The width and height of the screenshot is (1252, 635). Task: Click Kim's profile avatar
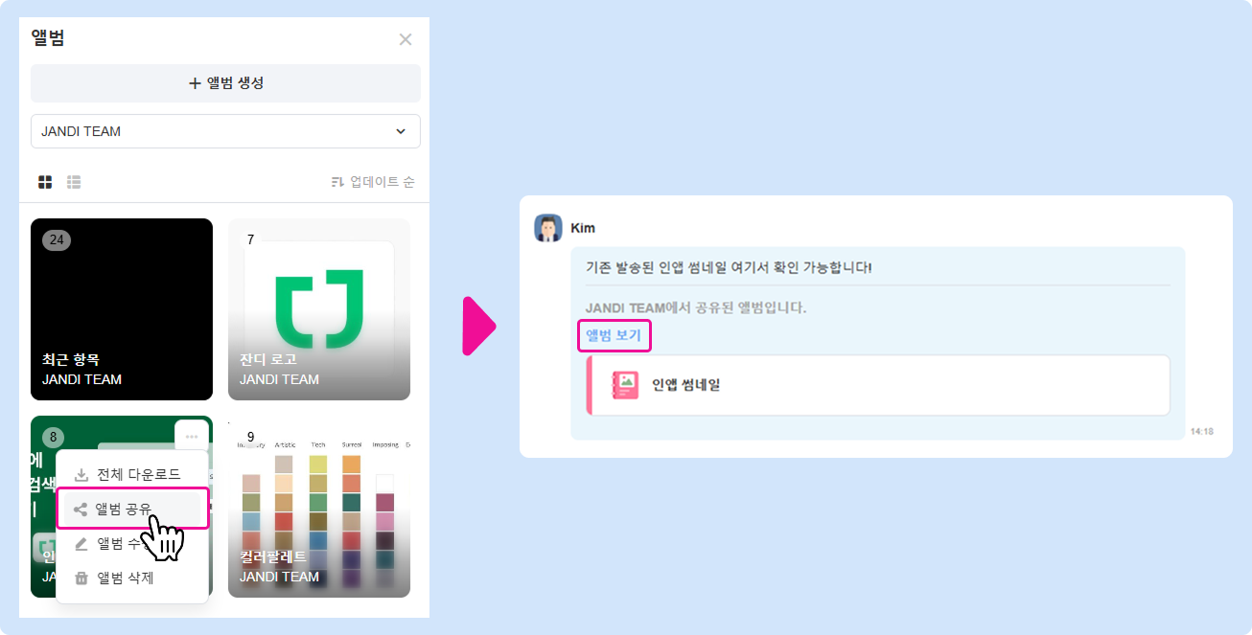pos(548,228)
